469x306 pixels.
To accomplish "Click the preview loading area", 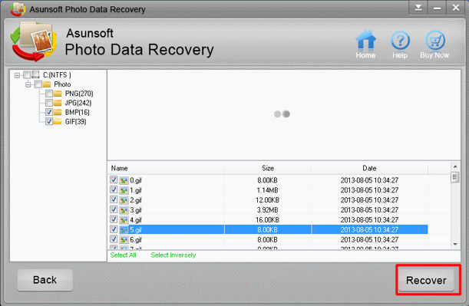I will coord(283,115).
